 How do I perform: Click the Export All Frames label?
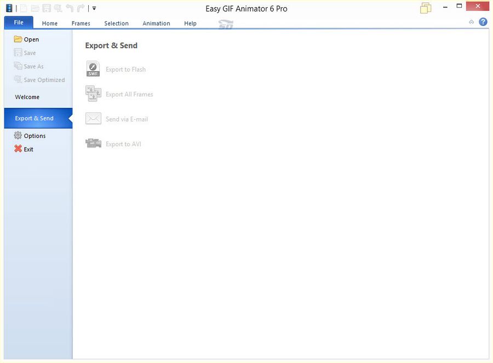point(129,94)
